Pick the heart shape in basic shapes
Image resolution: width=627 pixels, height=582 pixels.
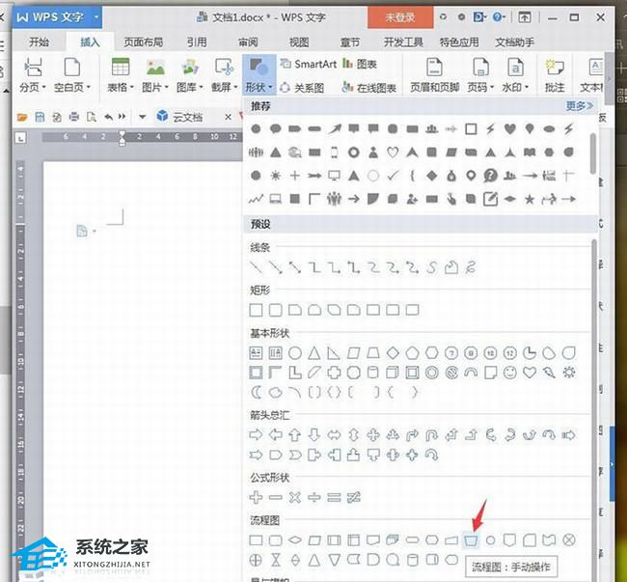point(530,373)
